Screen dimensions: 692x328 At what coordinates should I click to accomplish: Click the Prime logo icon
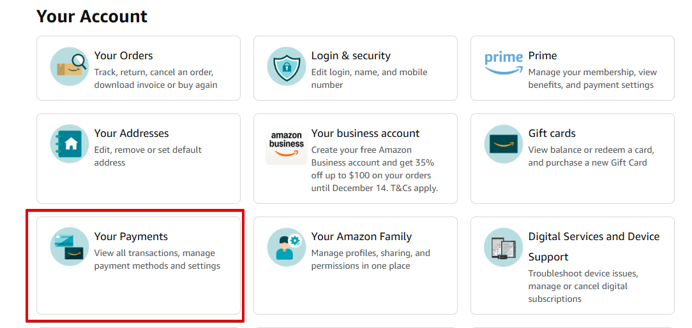pyautogui.click(x=503, y=62)
